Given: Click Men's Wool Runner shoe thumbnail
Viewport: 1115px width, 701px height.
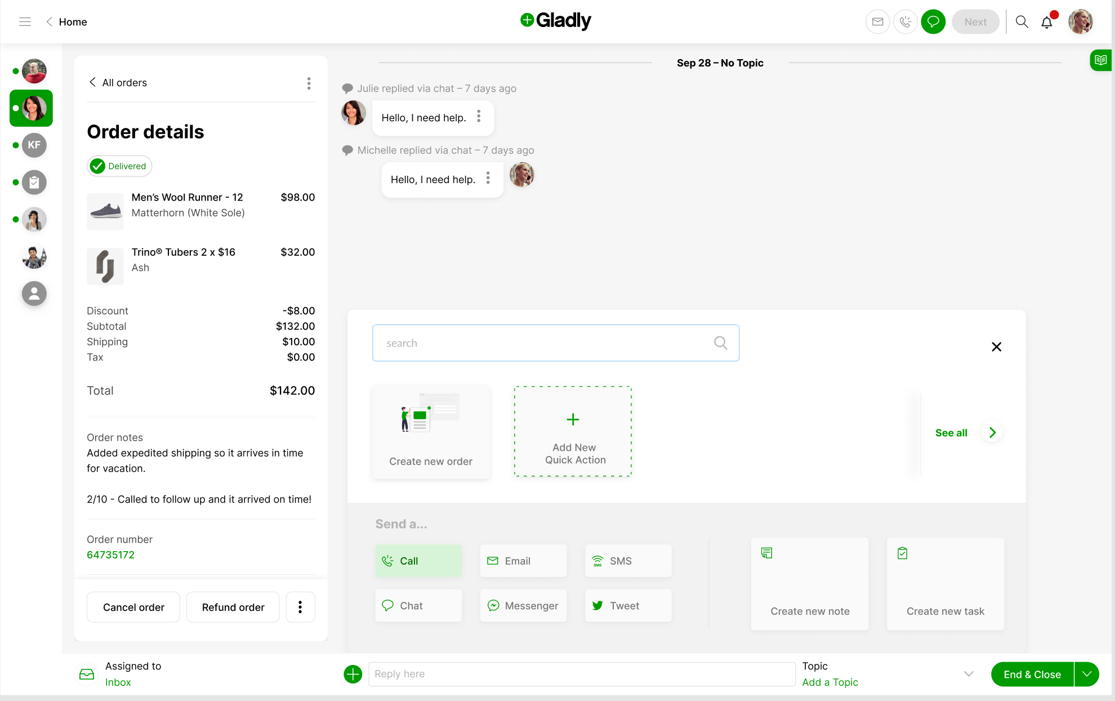Looking at the screenshot, I should coord(105,211).
